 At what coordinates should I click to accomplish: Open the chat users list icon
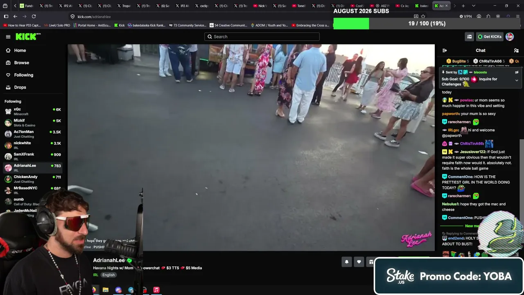point(516,50)
